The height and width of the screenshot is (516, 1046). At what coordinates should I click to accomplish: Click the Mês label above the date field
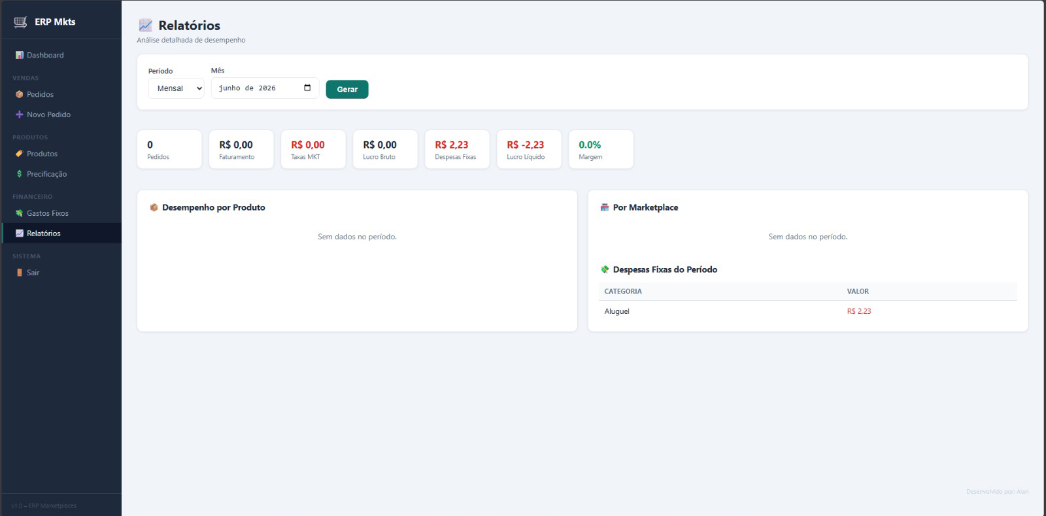pyautogui.click(x=218, y=70)
